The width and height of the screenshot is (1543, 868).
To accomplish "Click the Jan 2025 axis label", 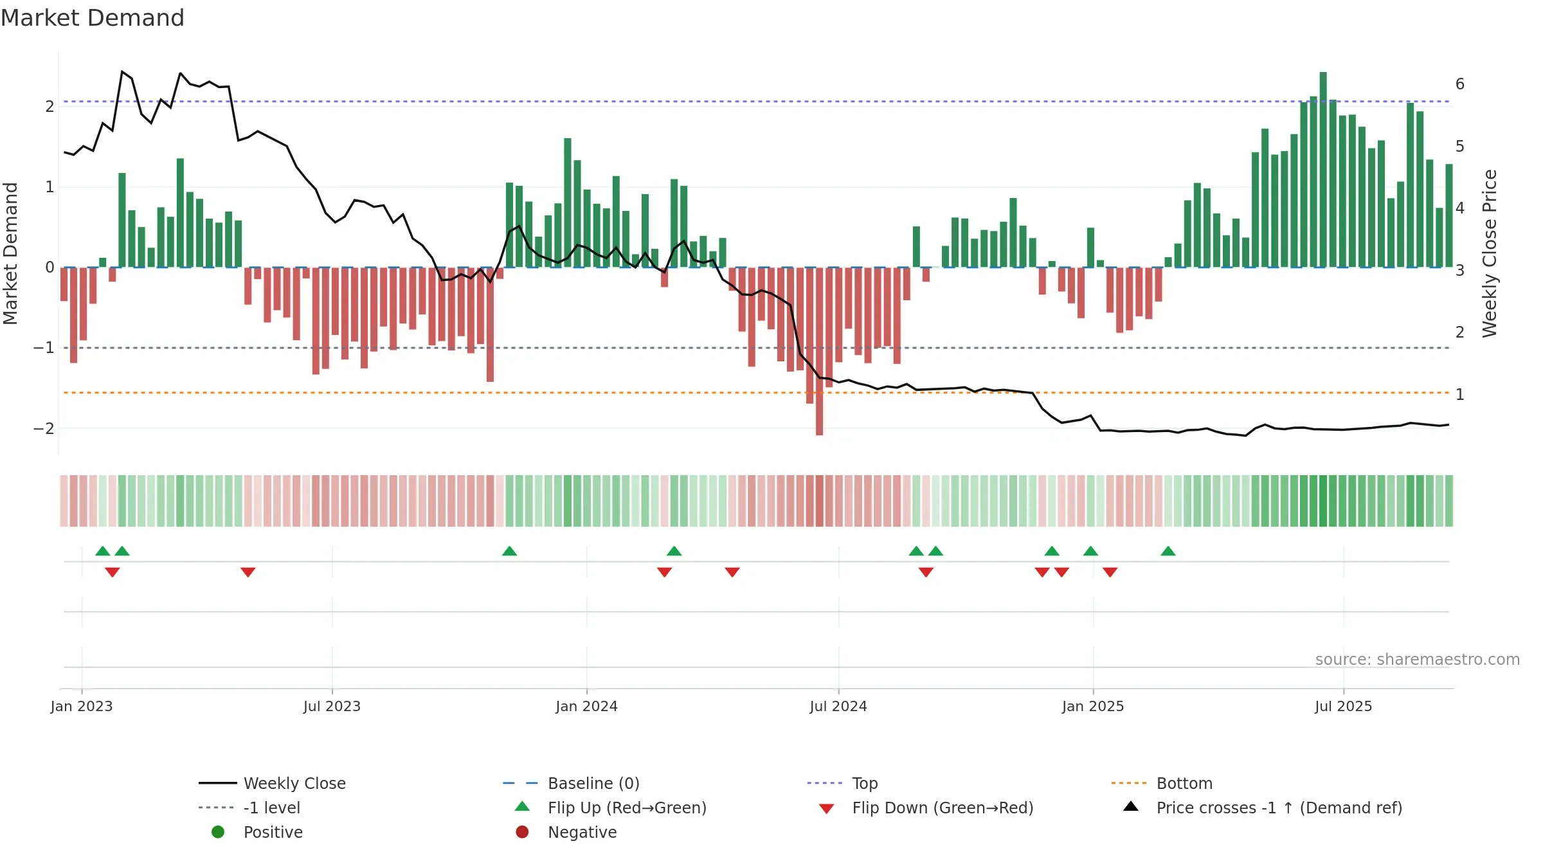I will [x=1094, y=706].
